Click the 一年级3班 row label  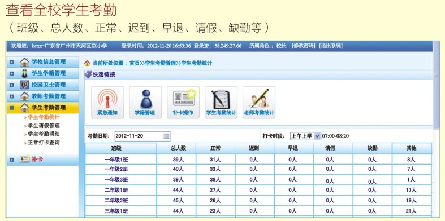click(x=116, y=180)
